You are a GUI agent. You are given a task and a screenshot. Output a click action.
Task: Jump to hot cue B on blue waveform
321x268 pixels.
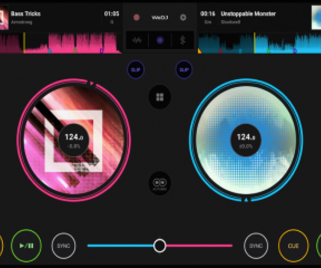(240, 51)
